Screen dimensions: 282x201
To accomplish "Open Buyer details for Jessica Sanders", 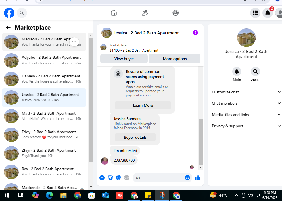I will [x=135, y=137].
